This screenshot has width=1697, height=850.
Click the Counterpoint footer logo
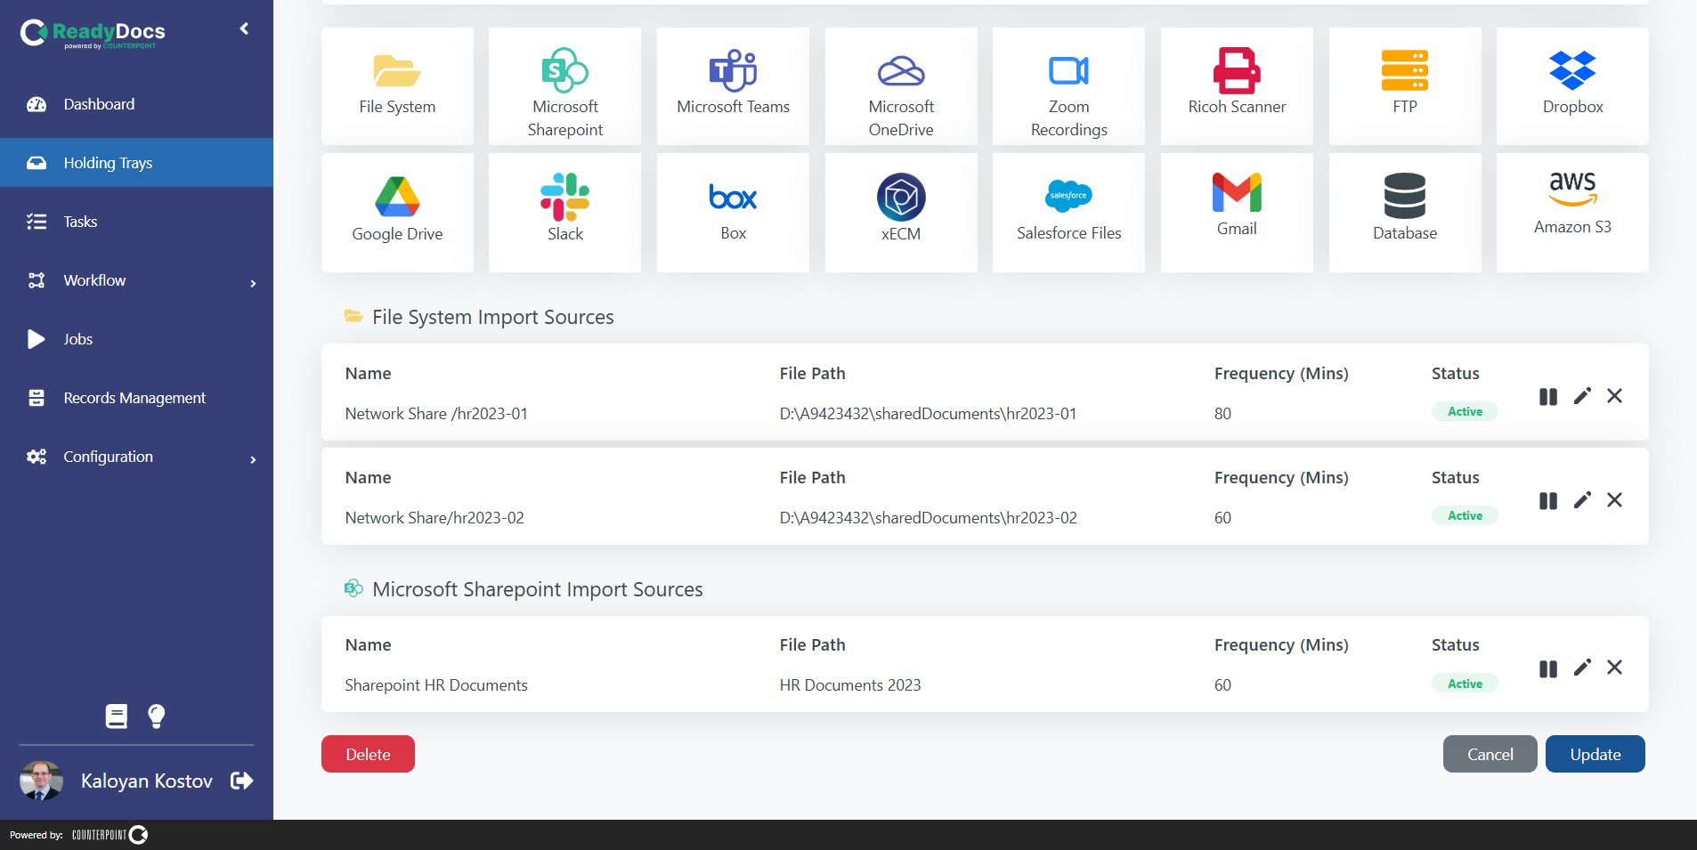pyautogui.click(x=110, y=835)
